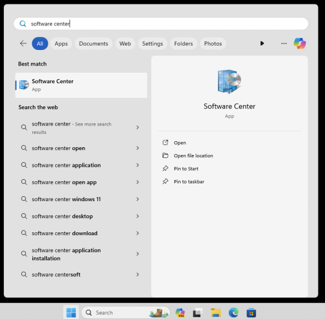Expand chevron for 'software centersoft'
325x319 pixels.
(138, 275)
